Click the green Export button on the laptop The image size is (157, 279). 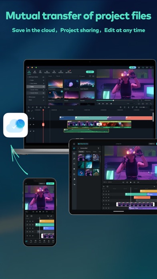[90, 72]
